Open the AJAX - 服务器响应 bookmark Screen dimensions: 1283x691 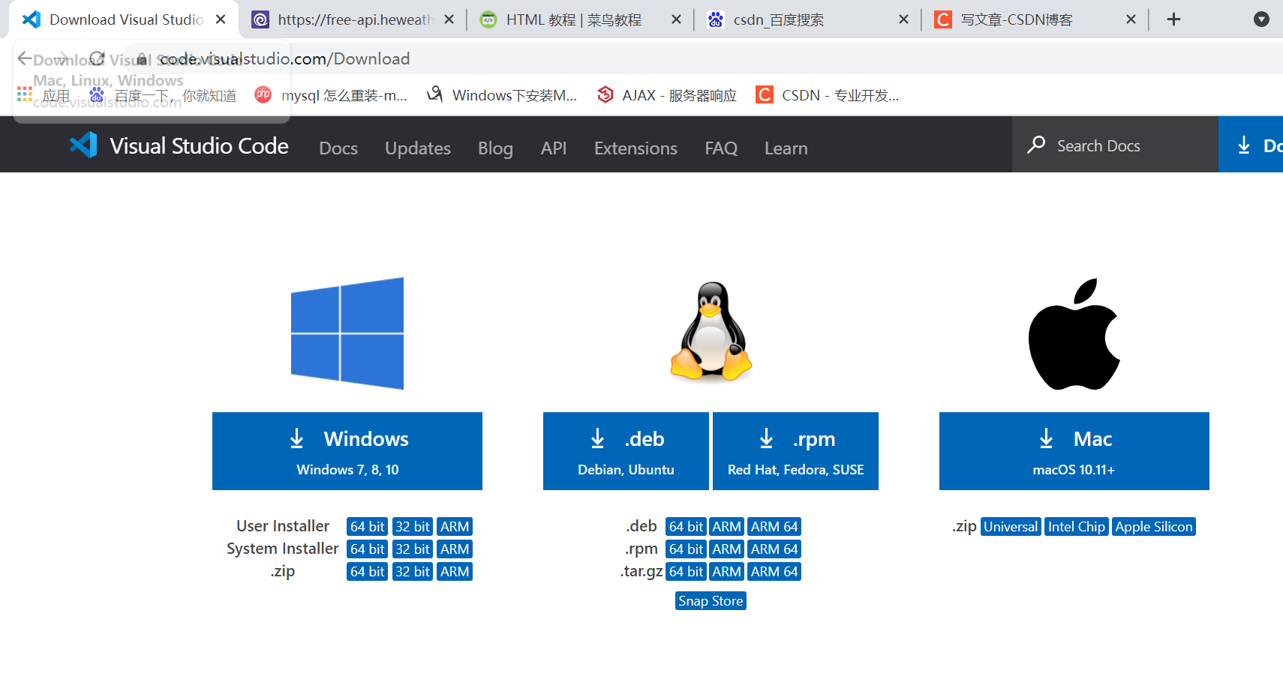[x=667, y=95]
